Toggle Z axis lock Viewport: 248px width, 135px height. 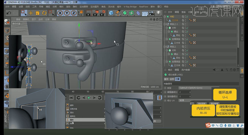74,13
